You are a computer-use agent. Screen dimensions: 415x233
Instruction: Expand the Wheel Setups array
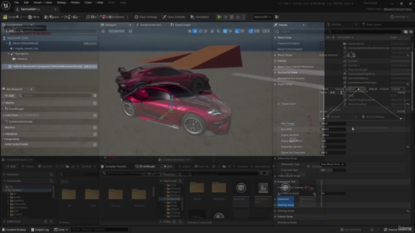coord(275,55)
